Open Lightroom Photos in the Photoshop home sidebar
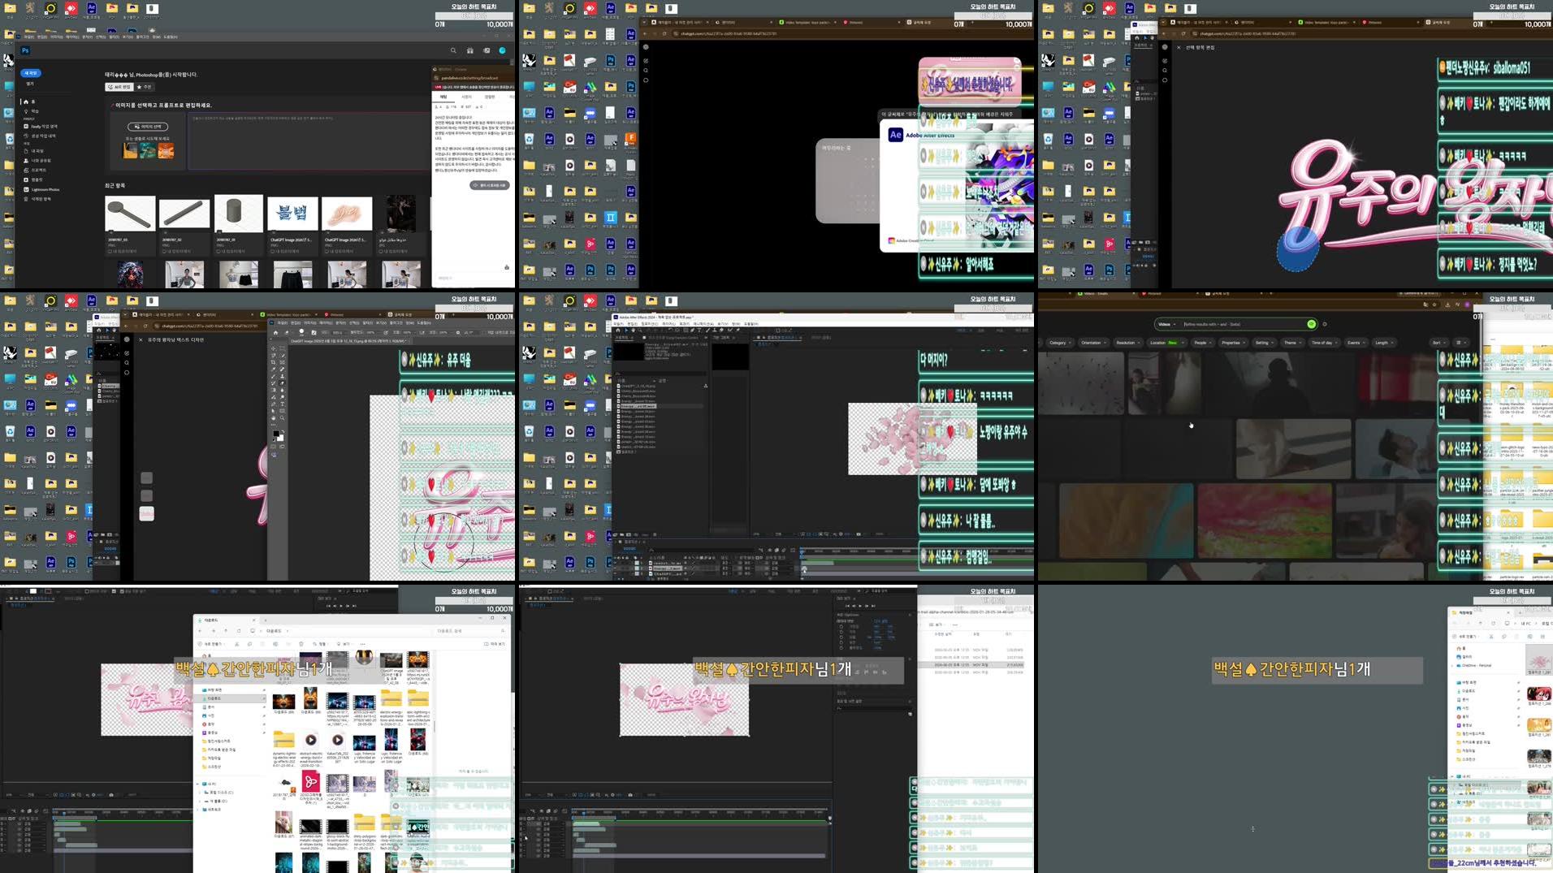Viewport: 1553px width, 873px height. pyautogui.click(x=41, y=189)
